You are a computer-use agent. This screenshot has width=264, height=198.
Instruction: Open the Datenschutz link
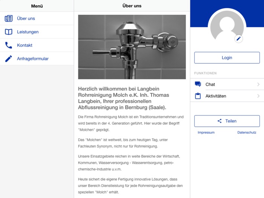(x=247, y=132)
